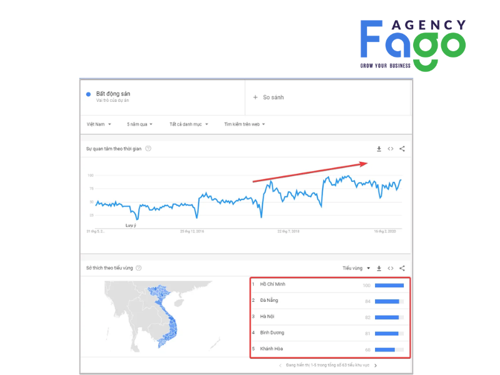This screenshot has height=375, width=500.
Task: Open help for 'Sự quan tâm theo thời gian'
Action: (148, 149)
